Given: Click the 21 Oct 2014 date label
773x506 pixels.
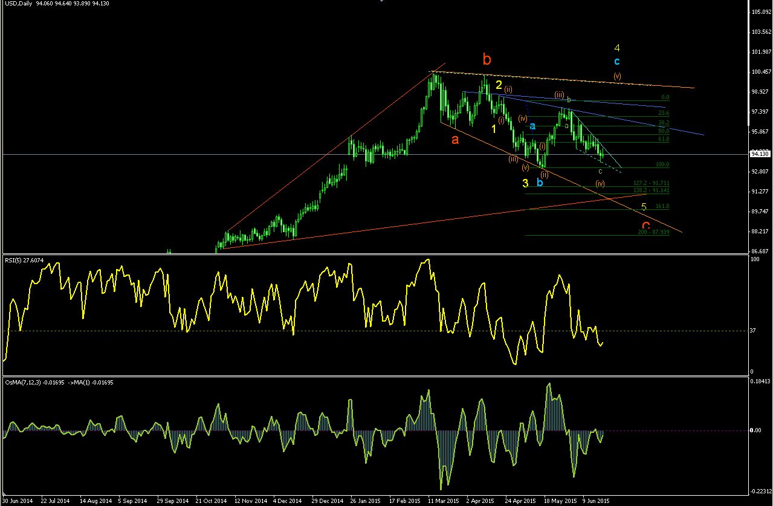Looking at the screenshot, I should click(x=211, y=501).
